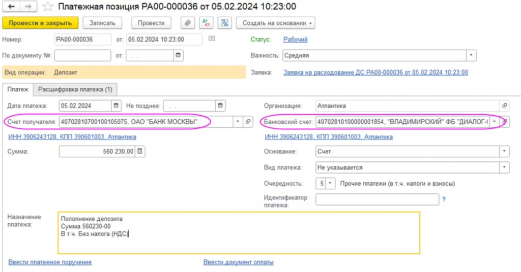Click into the Идентификатор платежа input field

(377, 199)
